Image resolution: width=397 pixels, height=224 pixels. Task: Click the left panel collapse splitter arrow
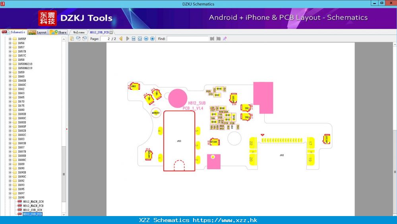click(67, 129)
